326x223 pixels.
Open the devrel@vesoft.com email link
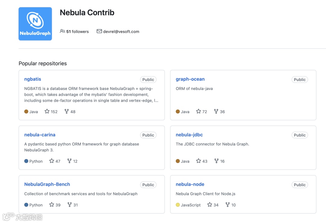tap(121, 32)
